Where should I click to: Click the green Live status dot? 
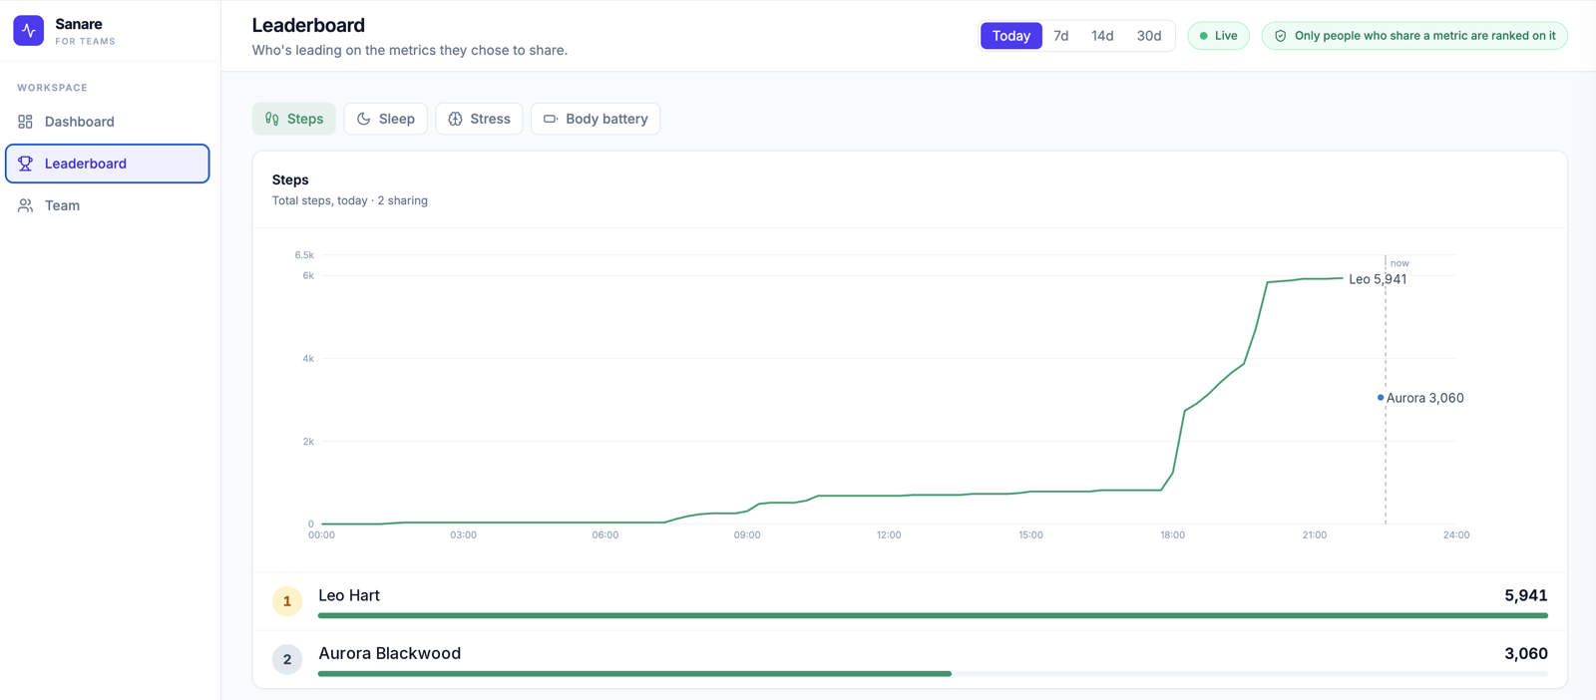coord(1203,36)
